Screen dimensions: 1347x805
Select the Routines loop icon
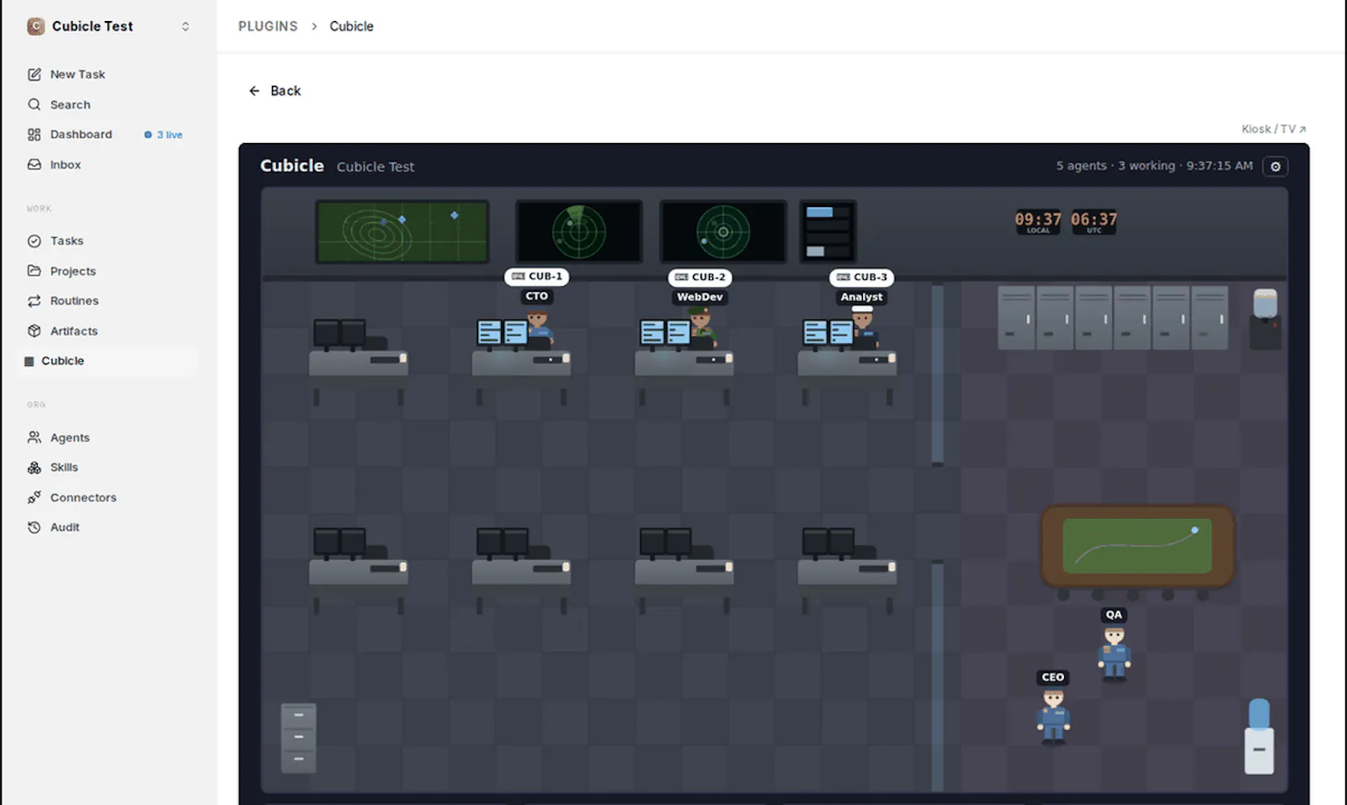click(35, 301)
